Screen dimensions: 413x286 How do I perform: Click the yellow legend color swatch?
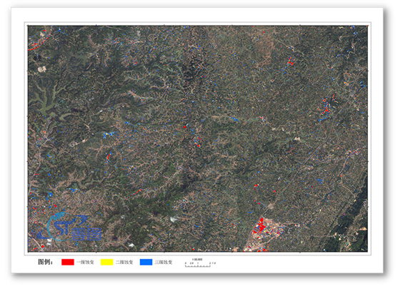tap(106, 262)
